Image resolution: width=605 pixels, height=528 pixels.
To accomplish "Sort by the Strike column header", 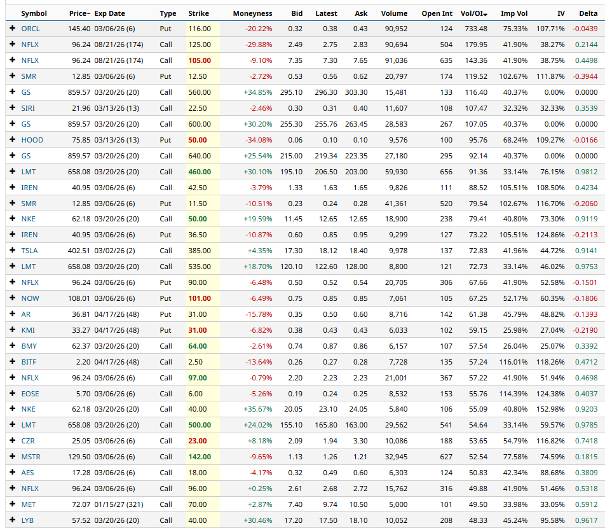I will click(199, 13).
